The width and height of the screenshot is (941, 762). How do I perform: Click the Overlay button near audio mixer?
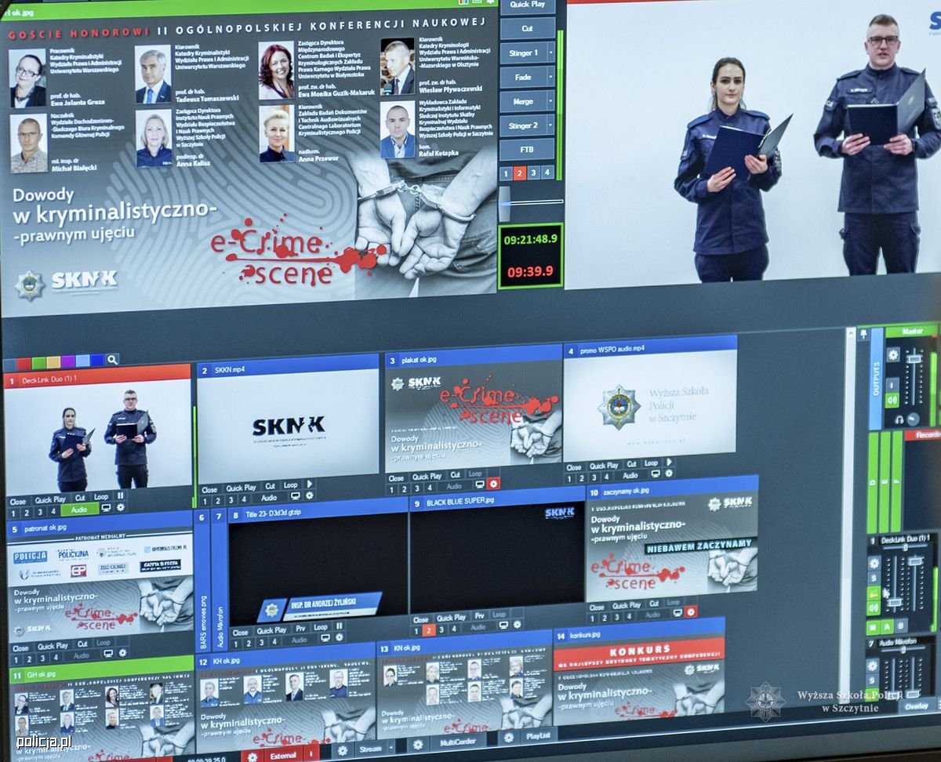pyautogui.click(x=917, y=706)
